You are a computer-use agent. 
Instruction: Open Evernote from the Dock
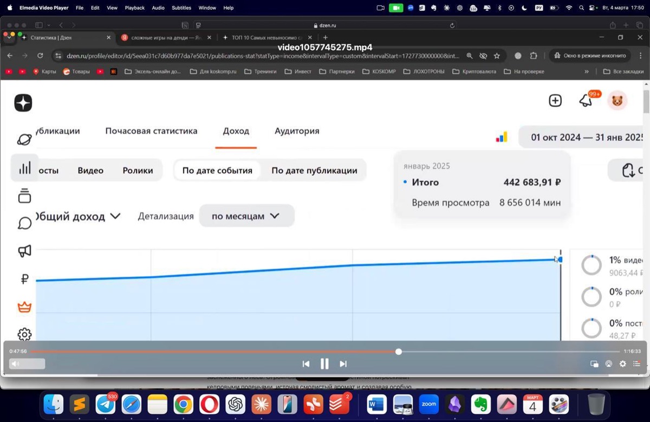point(481,404)
